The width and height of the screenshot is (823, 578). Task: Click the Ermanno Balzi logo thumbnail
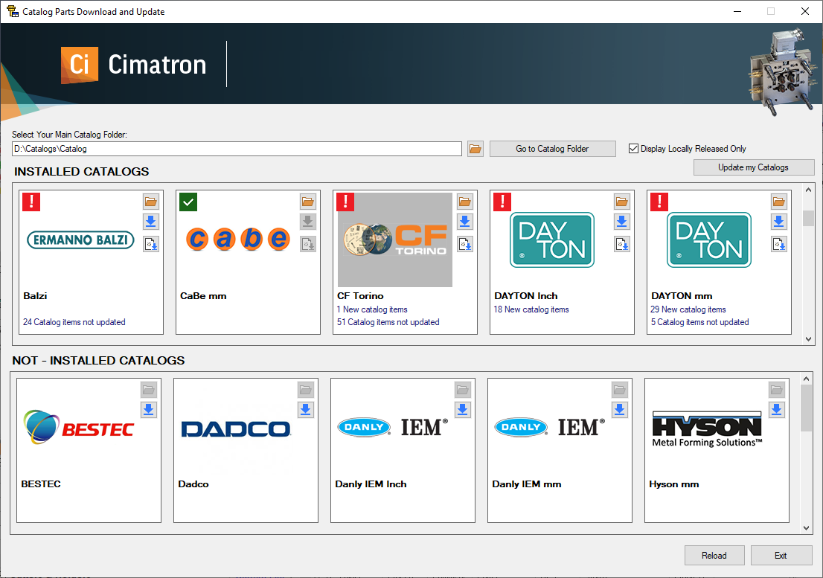pyautogui.click(x=80, y=240)
